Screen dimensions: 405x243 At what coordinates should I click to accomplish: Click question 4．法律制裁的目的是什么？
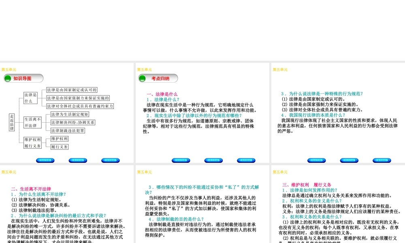coord(176,219)
